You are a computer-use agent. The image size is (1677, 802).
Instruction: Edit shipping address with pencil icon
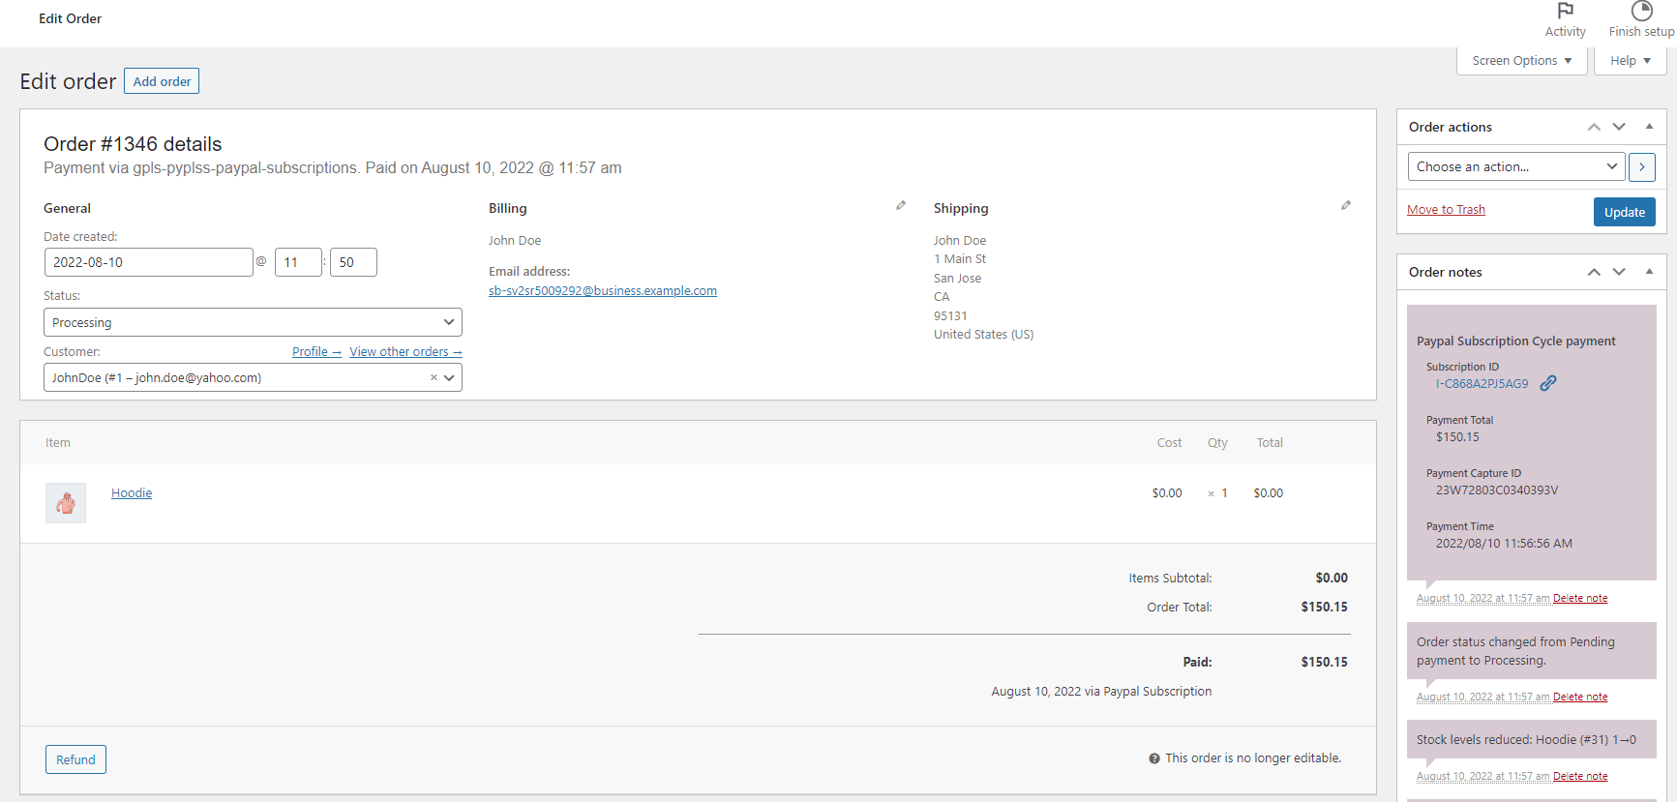1345,205
